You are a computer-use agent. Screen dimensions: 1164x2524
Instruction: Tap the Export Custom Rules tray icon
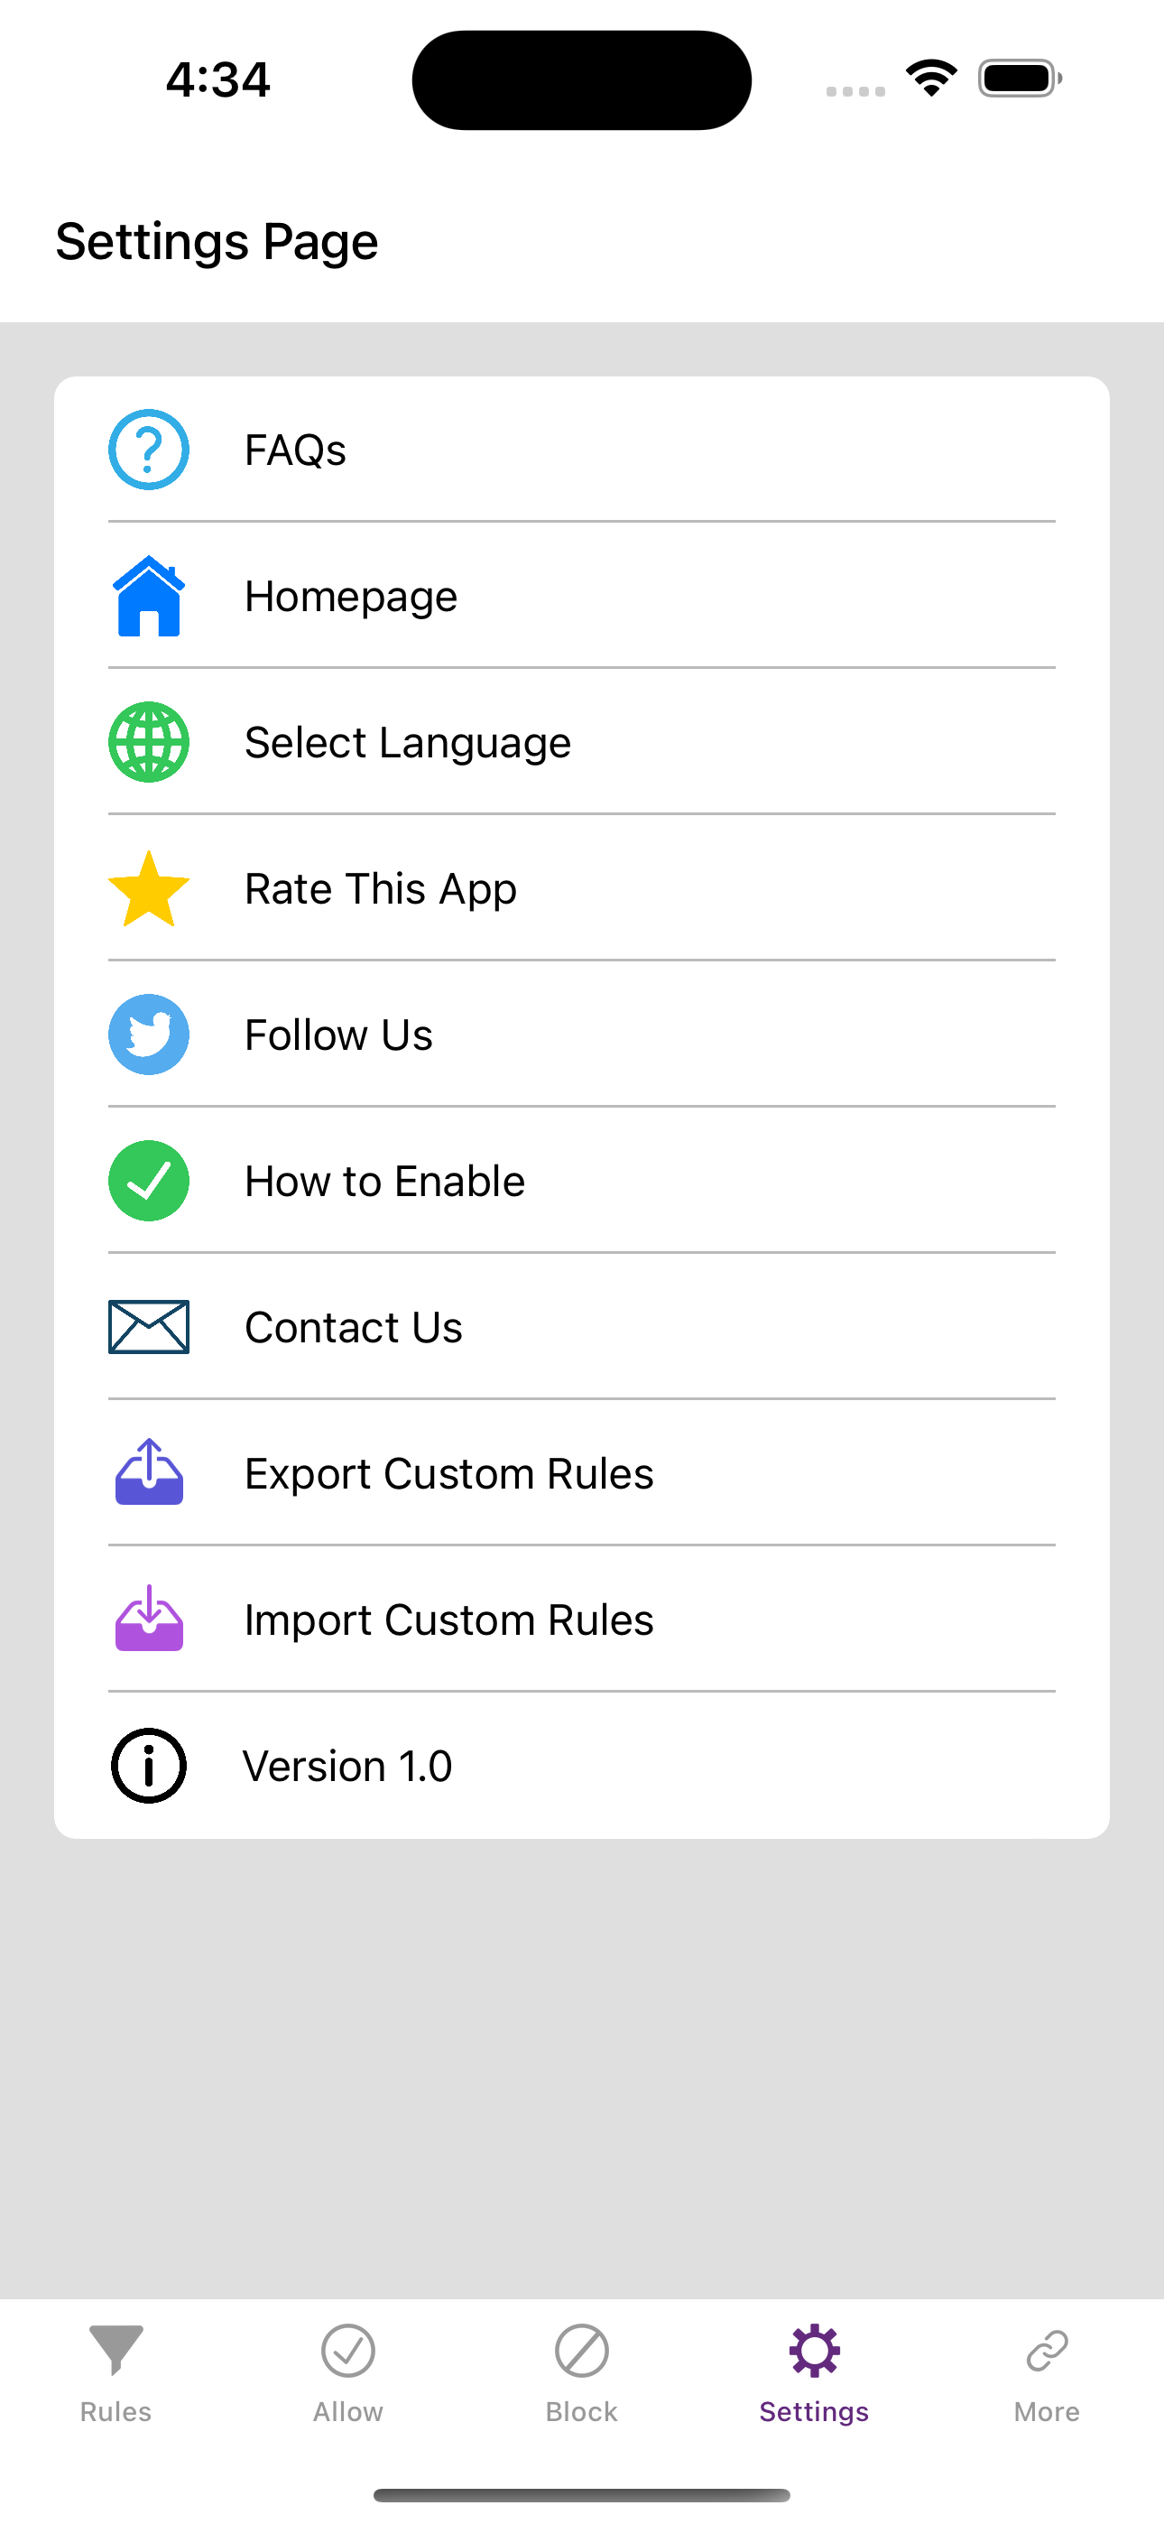(149, 1471)
